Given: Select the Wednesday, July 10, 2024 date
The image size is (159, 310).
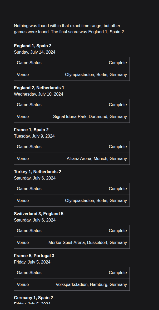Looking at the screenshot, I should coord(38,94).
